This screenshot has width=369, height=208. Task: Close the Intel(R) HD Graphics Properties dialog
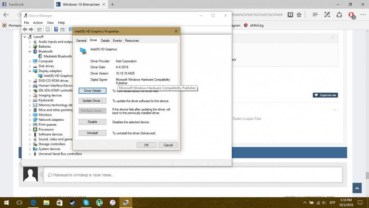coord(176,31)
